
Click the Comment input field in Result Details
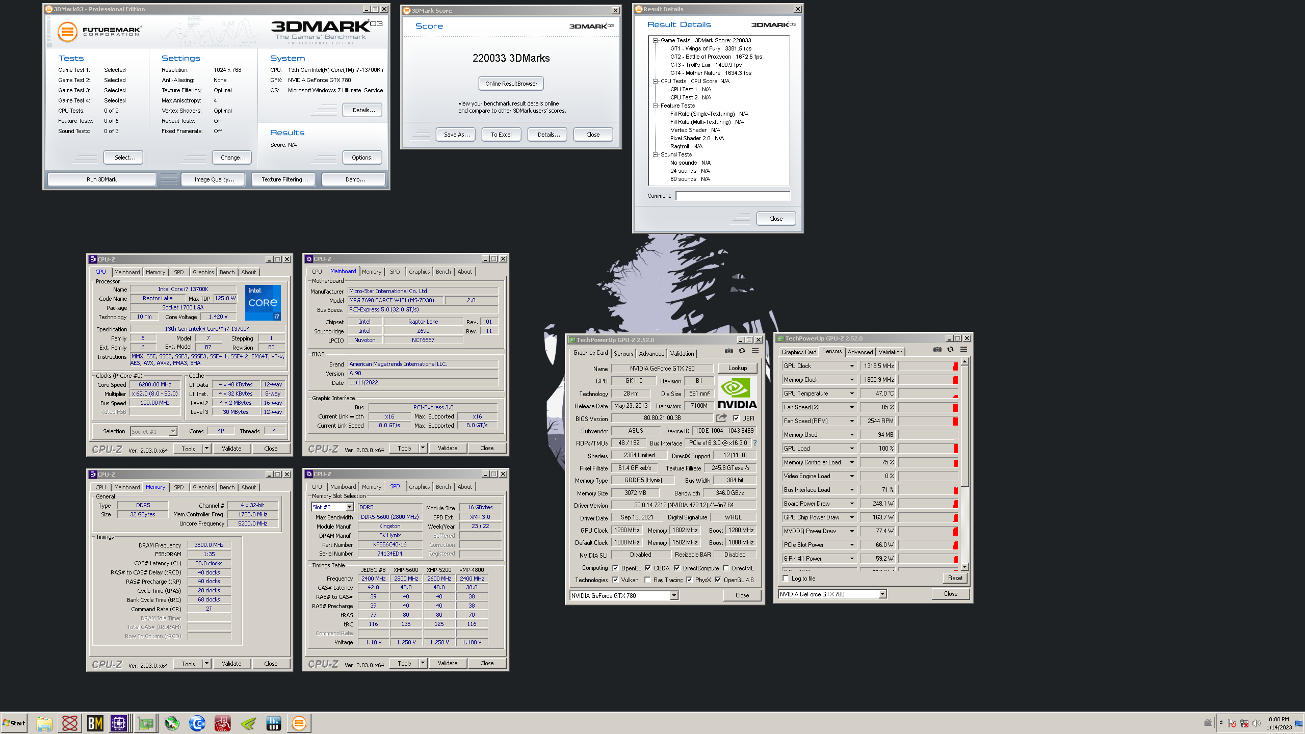click(x=733, y=196)
